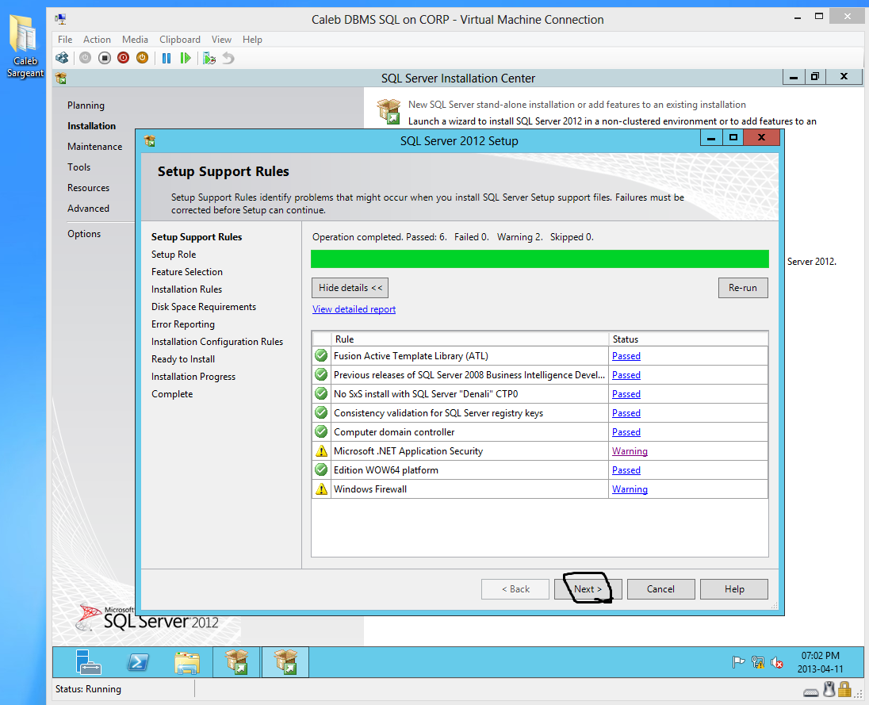Click the Rule column header
The image size is (869, 705).
click(x=469, y=339)
